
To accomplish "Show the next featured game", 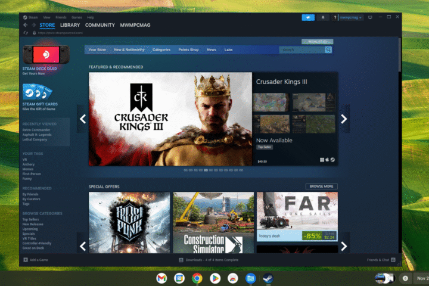I will pyautogui.click(x=344, y=119).
